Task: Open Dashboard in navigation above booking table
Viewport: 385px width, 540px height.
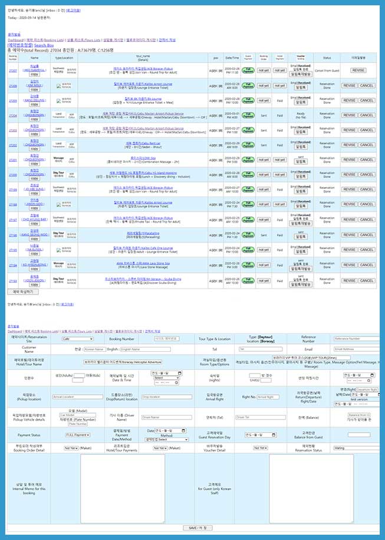Action: [16, 40]
